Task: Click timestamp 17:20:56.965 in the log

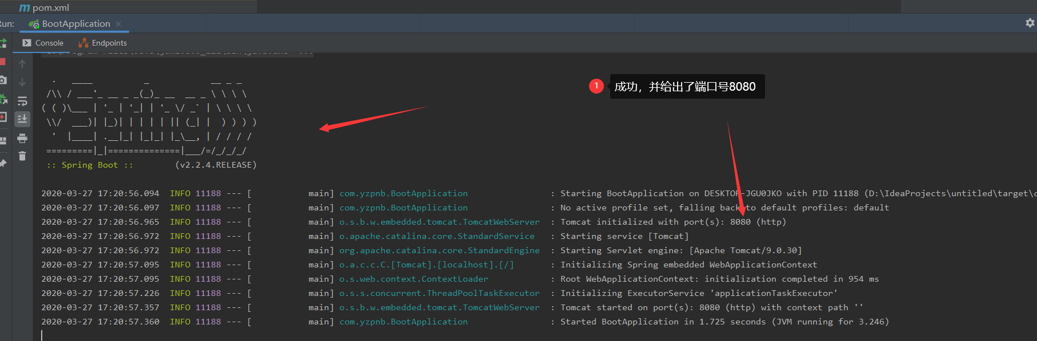Action: [x=129, y=222]
